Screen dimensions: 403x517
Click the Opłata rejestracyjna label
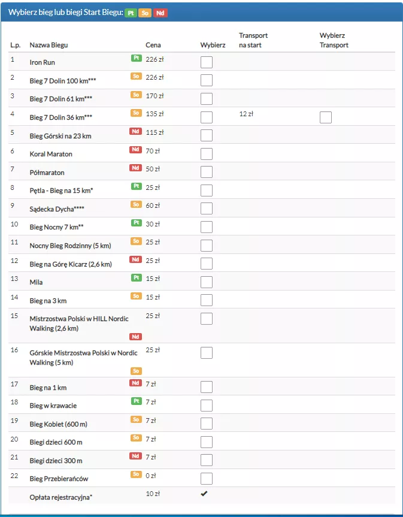tap(60, 497)
